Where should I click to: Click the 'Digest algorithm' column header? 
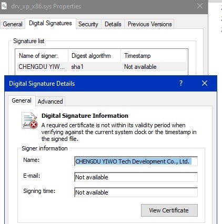click(x=94, y=56)
